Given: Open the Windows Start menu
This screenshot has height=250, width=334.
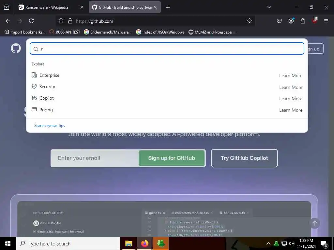Looking at the screenshot, I should (8, 243).
